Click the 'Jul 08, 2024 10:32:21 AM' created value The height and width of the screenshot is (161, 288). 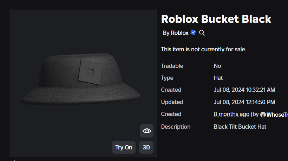pyautogui.click(x=244, y=90)
